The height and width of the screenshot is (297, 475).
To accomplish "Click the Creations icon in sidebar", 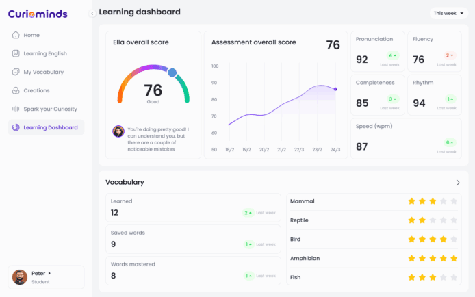I will [x=16, y=90].
